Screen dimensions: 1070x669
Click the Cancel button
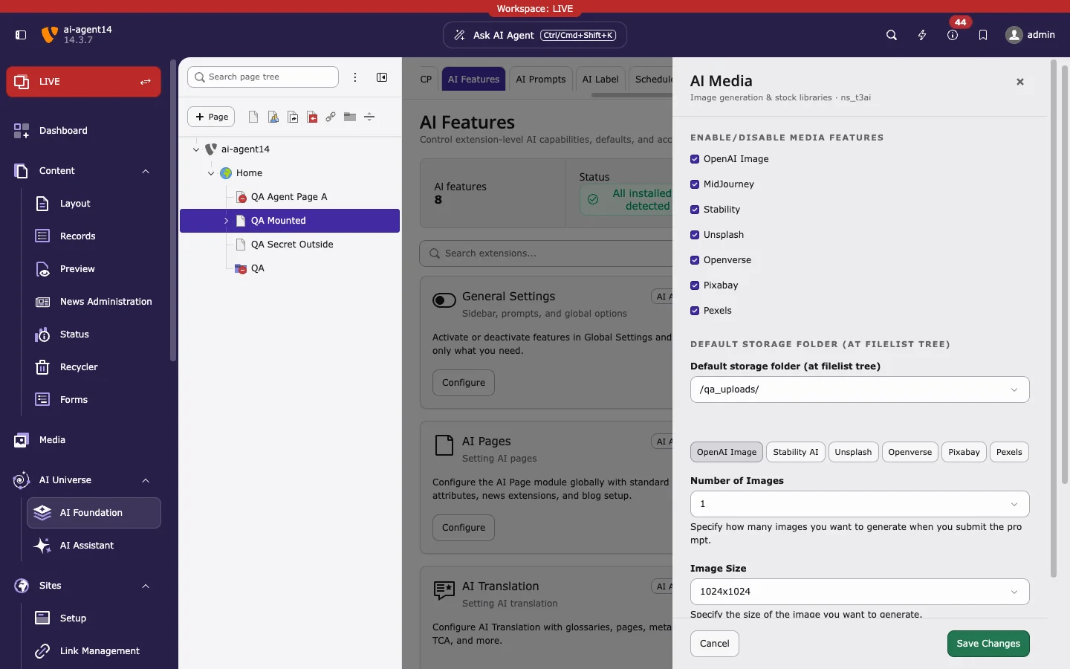tap(715, 644)
